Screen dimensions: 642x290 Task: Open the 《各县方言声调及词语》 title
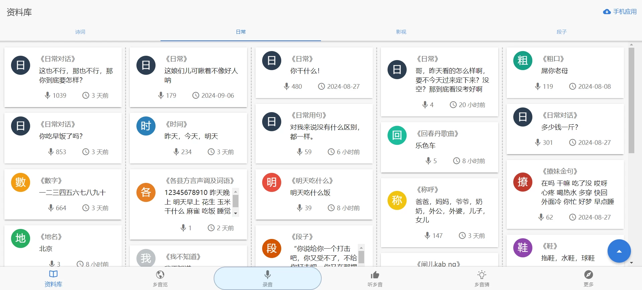[x=200, y=181]
